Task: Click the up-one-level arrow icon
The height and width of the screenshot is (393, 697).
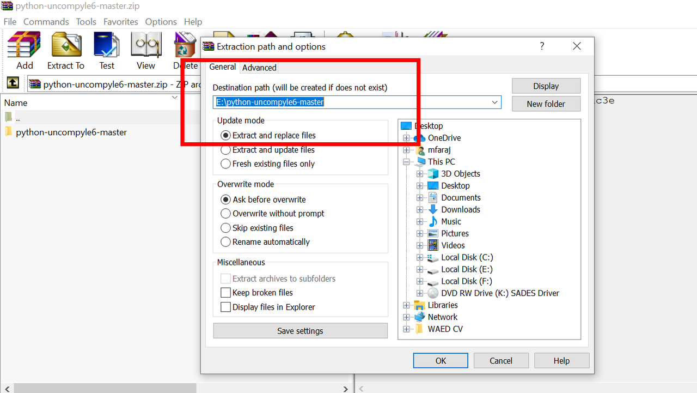Action: tap(13, 83)
